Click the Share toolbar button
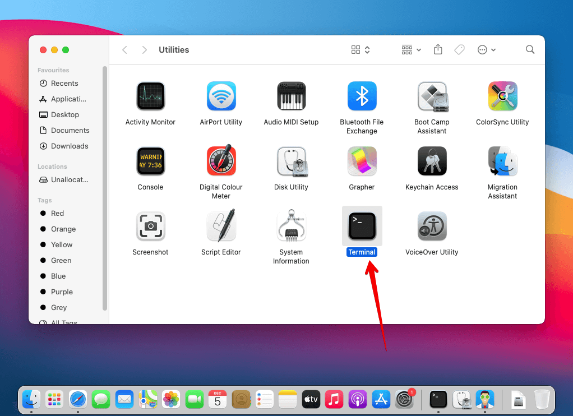The image size is (573, 416). (x=438, y=49)
